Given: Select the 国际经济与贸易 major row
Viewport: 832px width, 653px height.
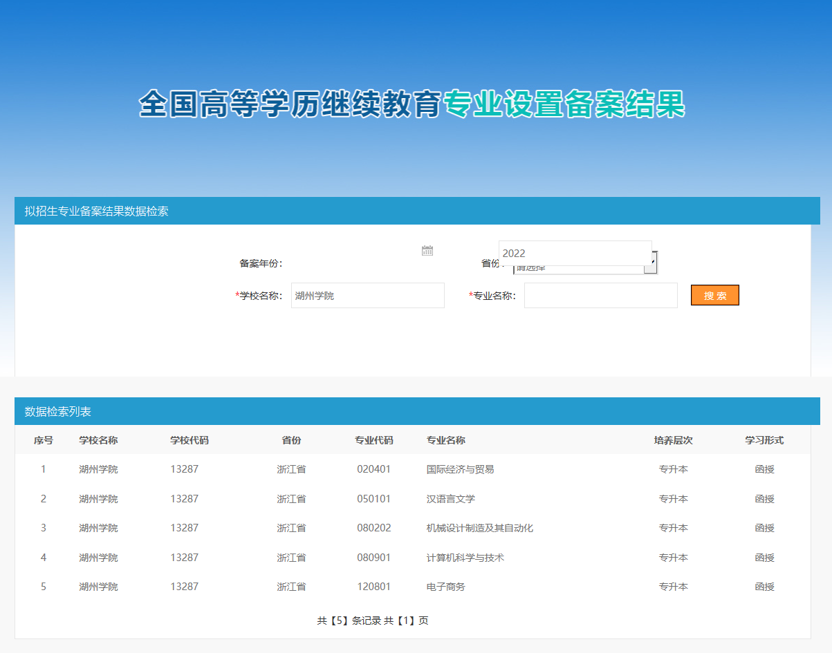Looking at the screenshot, I should 460,469.
